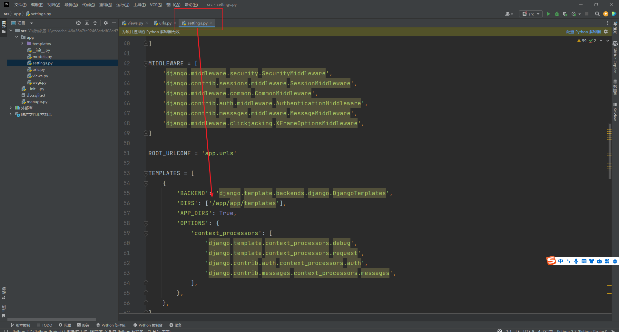Click the editor vertical scrollbar
The height and width of the screenshot is (332, 619).
click(610, 151)
